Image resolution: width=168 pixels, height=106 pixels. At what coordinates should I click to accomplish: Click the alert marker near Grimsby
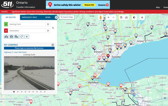[108, 84]
